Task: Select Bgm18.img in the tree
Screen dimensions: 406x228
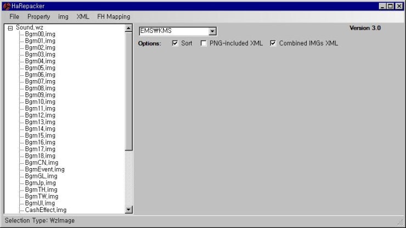Action: click(x=40, y=155)
